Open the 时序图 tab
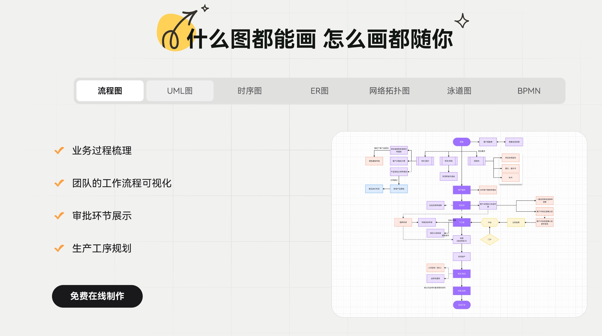This screenshot has height=336, width=602. 250,91
